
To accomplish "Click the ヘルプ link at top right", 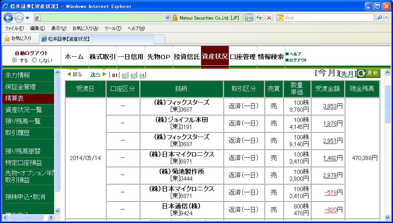I will click(295, 54).
